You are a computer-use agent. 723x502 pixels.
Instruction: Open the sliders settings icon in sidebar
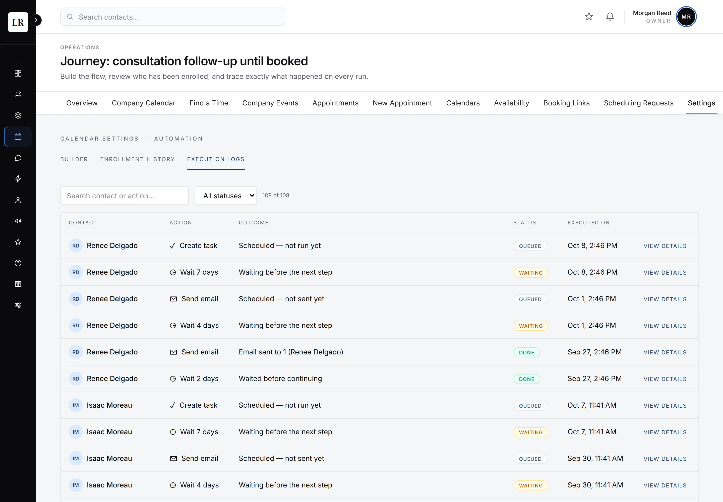click(18, 305)
